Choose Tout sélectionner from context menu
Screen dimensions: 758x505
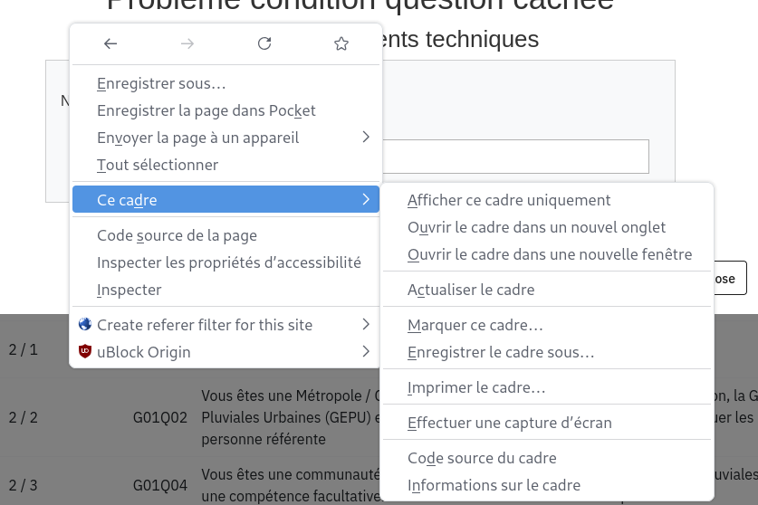point(158,165)
